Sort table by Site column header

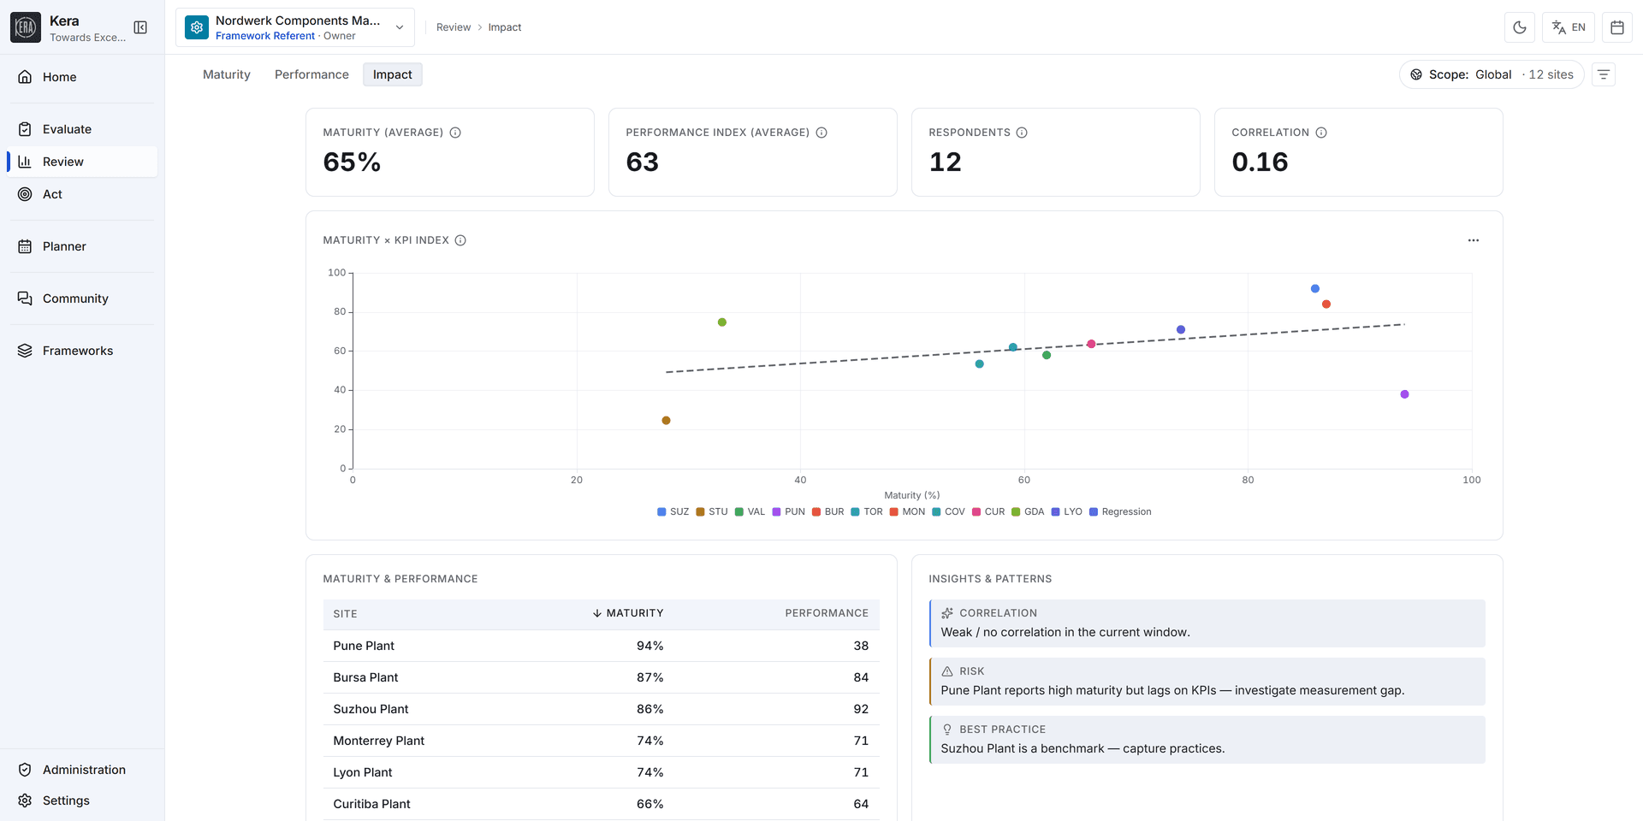(x=346, y=614)
